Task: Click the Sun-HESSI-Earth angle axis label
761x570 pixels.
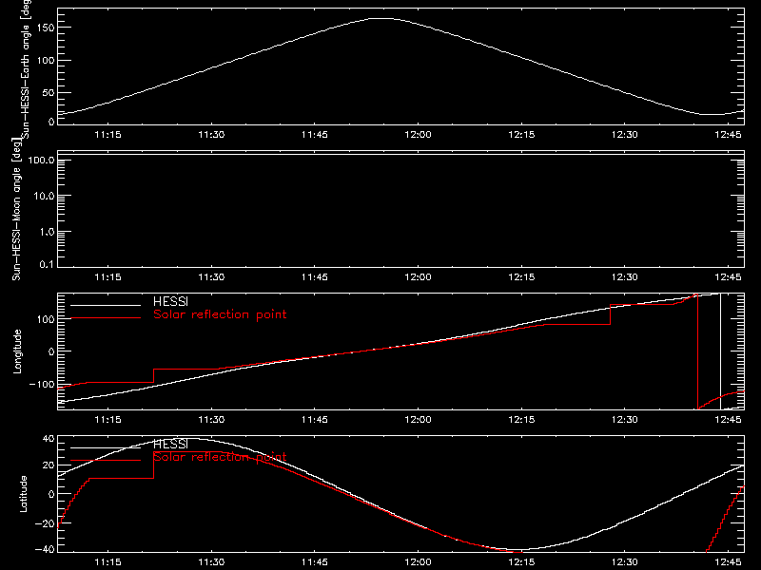Action: (x=27, y=69)
